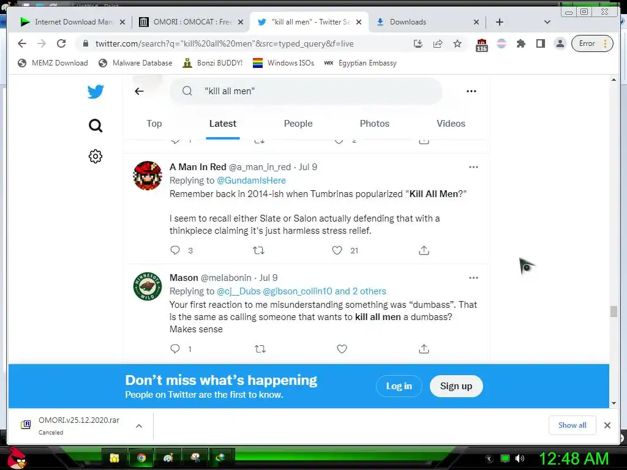The image size is (627, 470).
Task: Open Chrome profile avatar
Action: coord(560,43)
